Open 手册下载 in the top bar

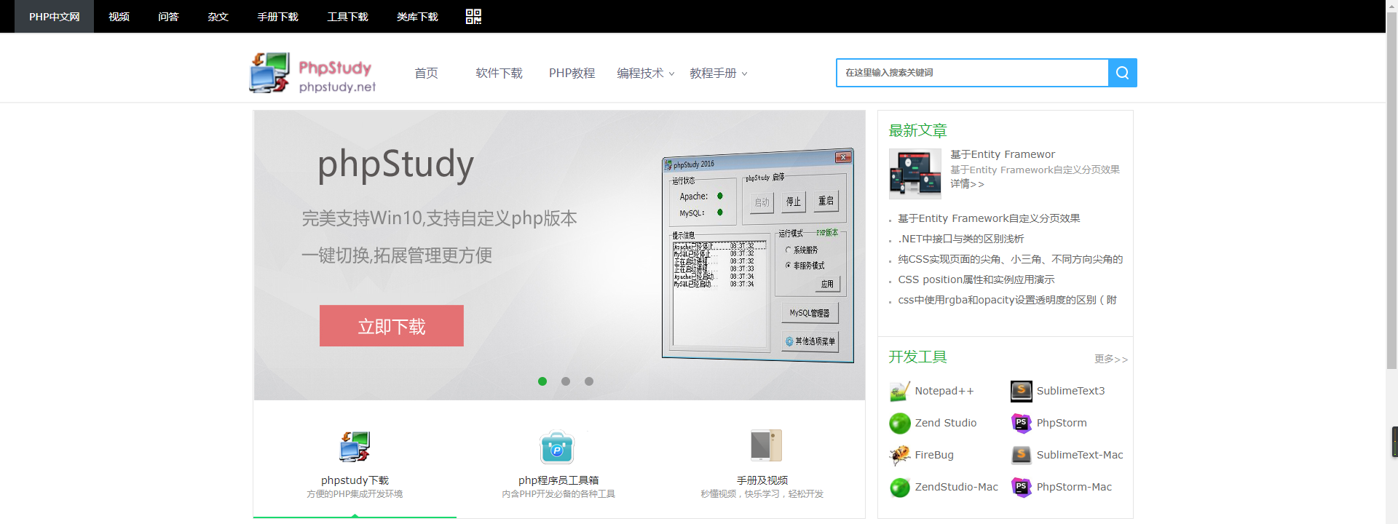click(x=277, y=17)
